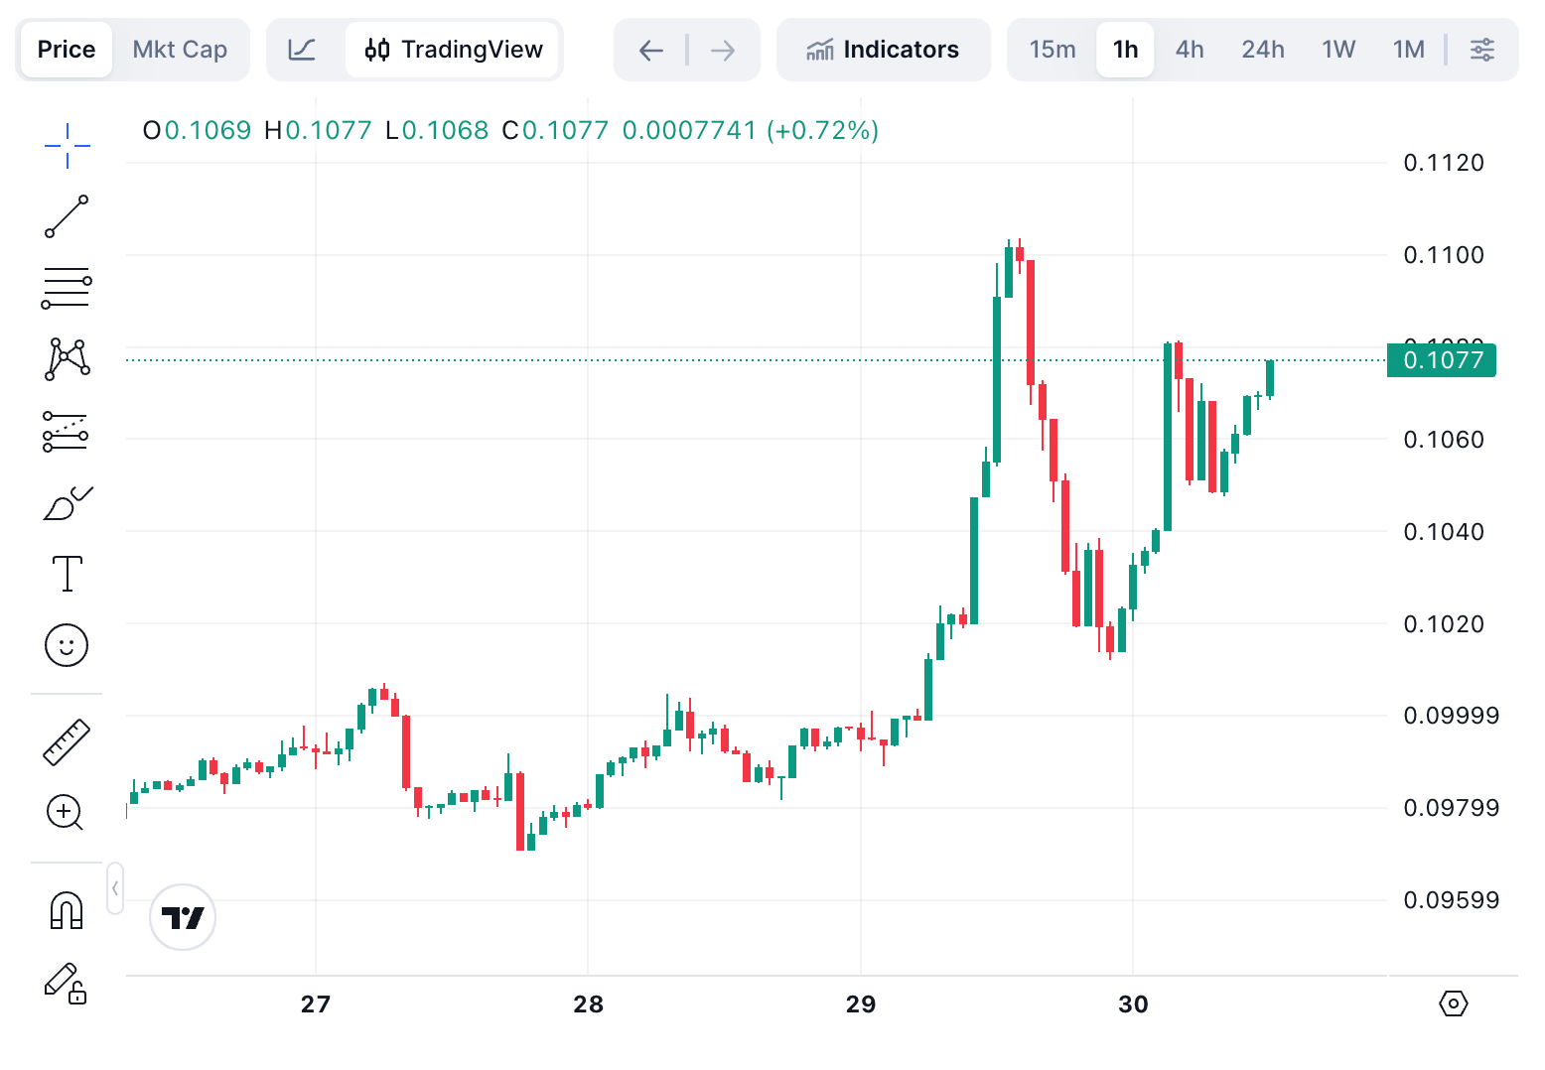Switch chart to candlestick TradingView mode

(x=453, y=49)
